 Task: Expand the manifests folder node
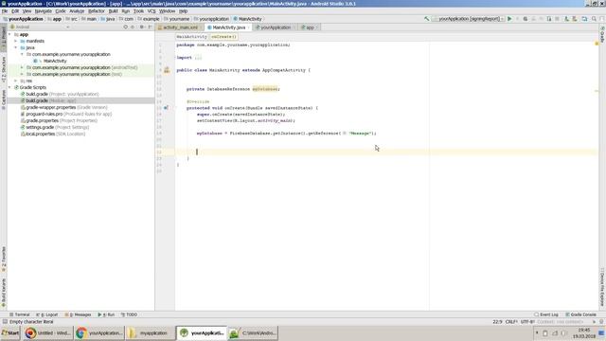(x=16, y=41)
